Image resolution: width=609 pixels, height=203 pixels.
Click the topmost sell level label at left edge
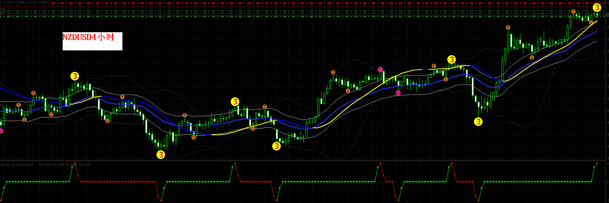pos(2,8)
